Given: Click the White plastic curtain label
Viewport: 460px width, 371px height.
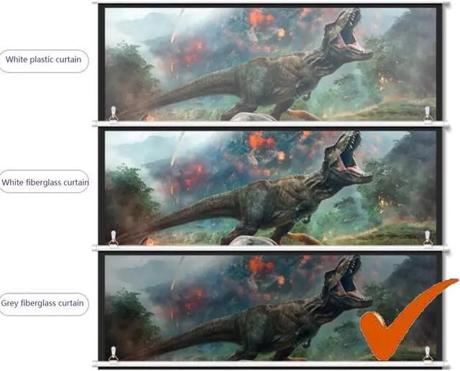Looking at the screenshot, I should pyautogui.click(x=43, y=60).
